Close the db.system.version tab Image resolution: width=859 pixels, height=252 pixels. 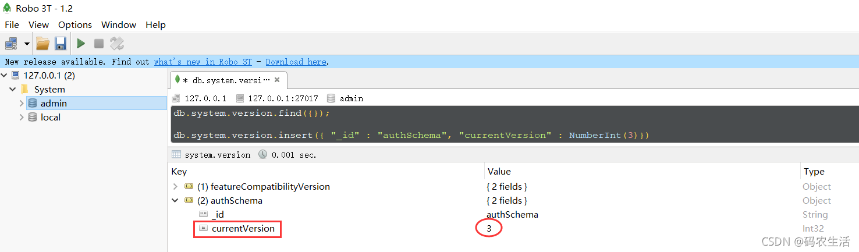pyautogui.click(x=277, y=80)
